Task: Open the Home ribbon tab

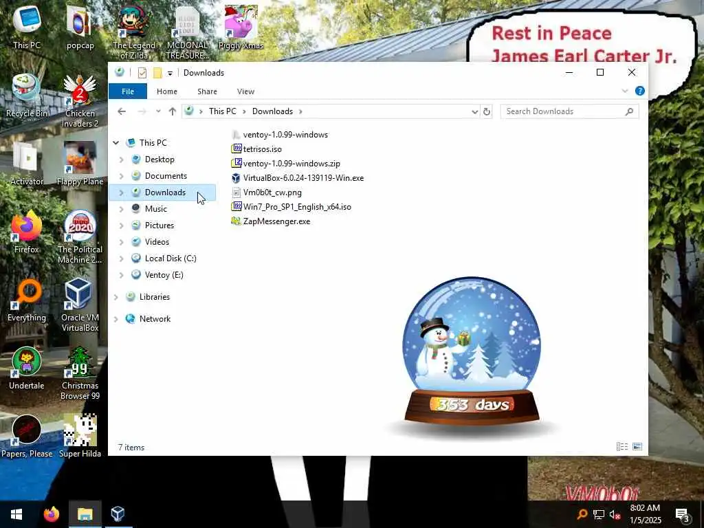Action: 167,91
